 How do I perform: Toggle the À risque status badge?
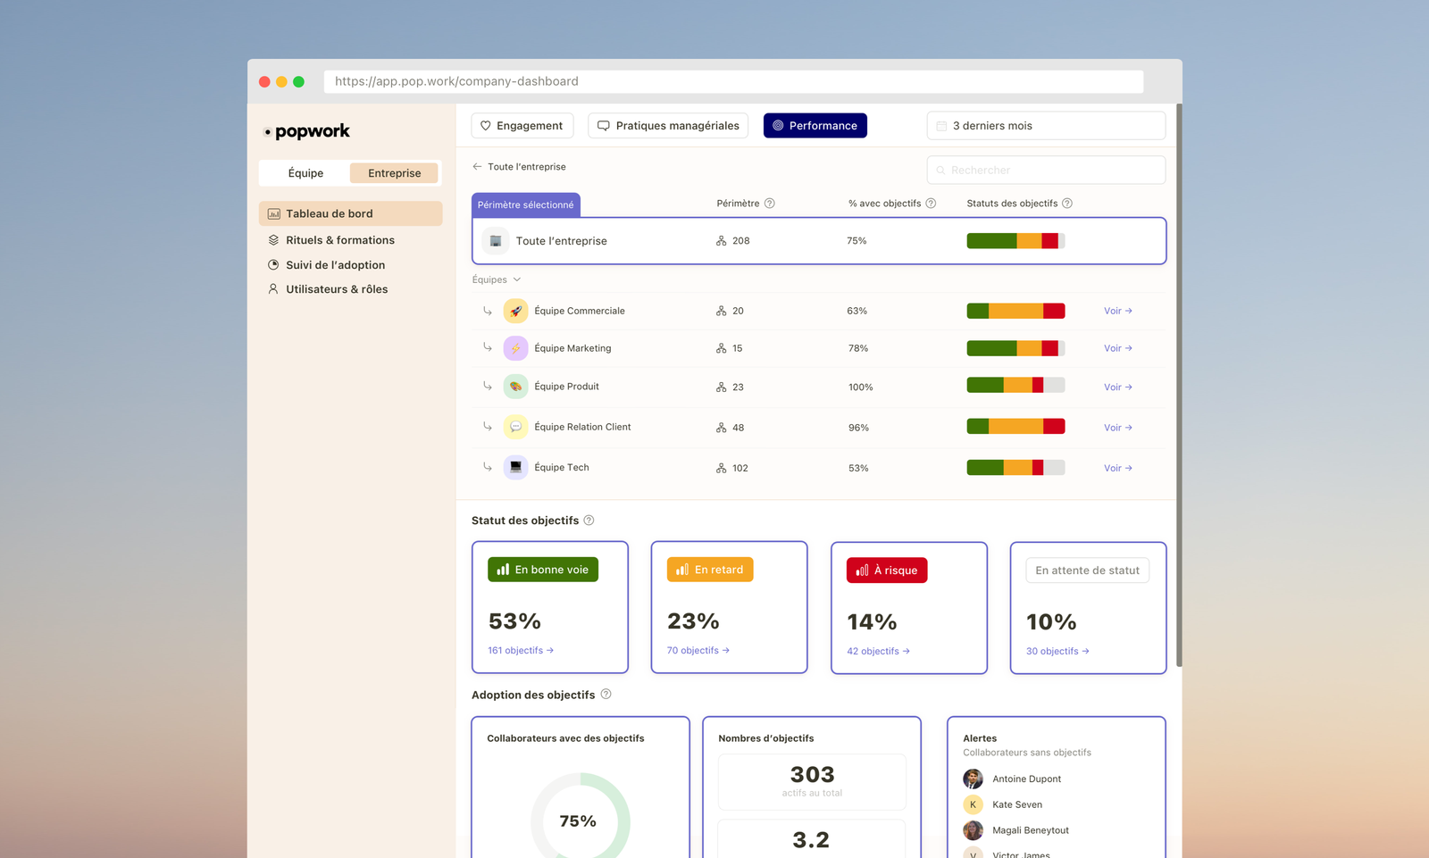[886, 570]
